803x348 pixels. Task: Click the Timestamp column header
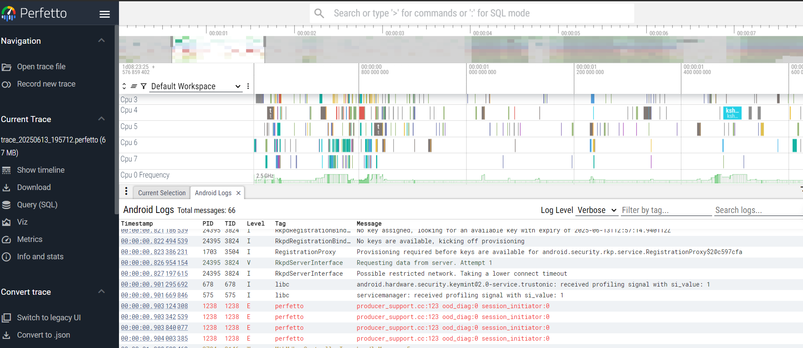point(137,223)
